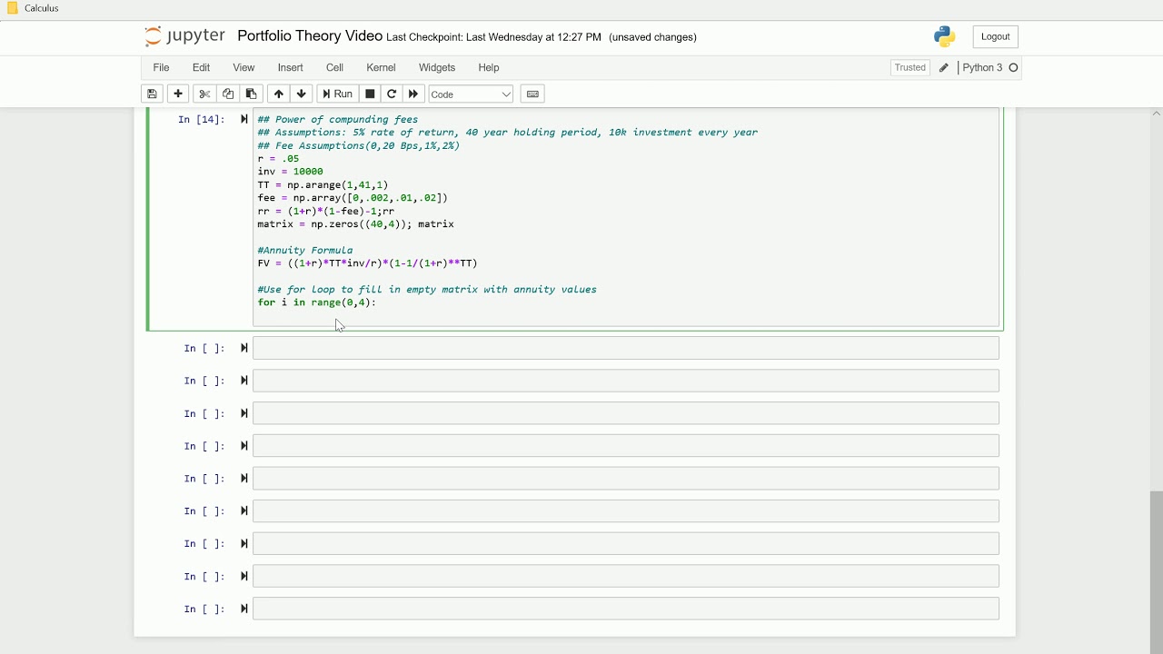This screenshot has width=1163, height=654.
Task: Rename notebook title Portfolio Theory Video
Action: point(310,36)
